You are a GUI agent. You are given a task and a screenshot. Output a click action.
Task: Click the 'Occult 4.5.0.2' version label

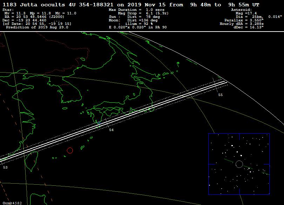click(x=12, y=203)
